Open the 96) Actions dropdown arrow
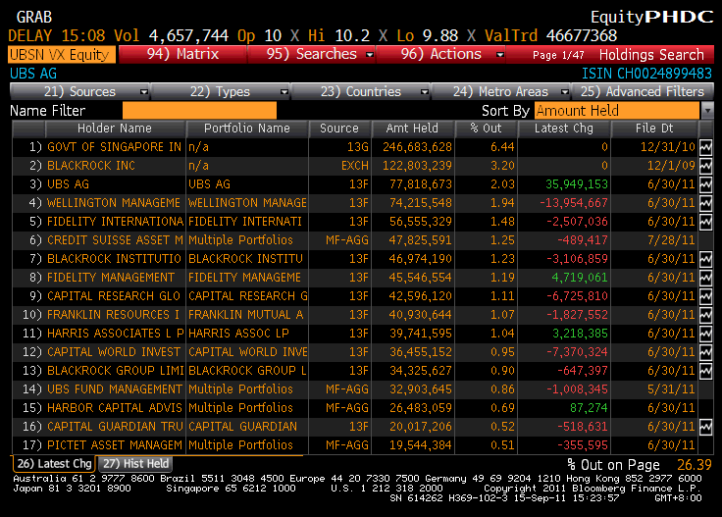Screen dimensions: 722x517 pyautogui.click(x=500, y=55)
